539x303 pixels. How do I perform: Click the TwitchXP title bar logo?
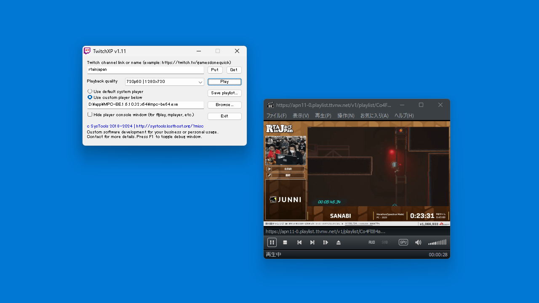(x=87, y=51)
